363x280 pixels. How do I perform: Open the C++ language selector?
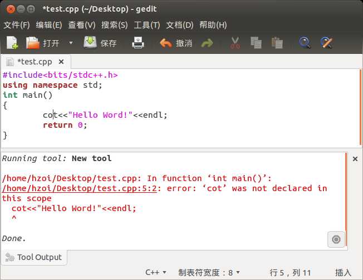coord(155,273)
